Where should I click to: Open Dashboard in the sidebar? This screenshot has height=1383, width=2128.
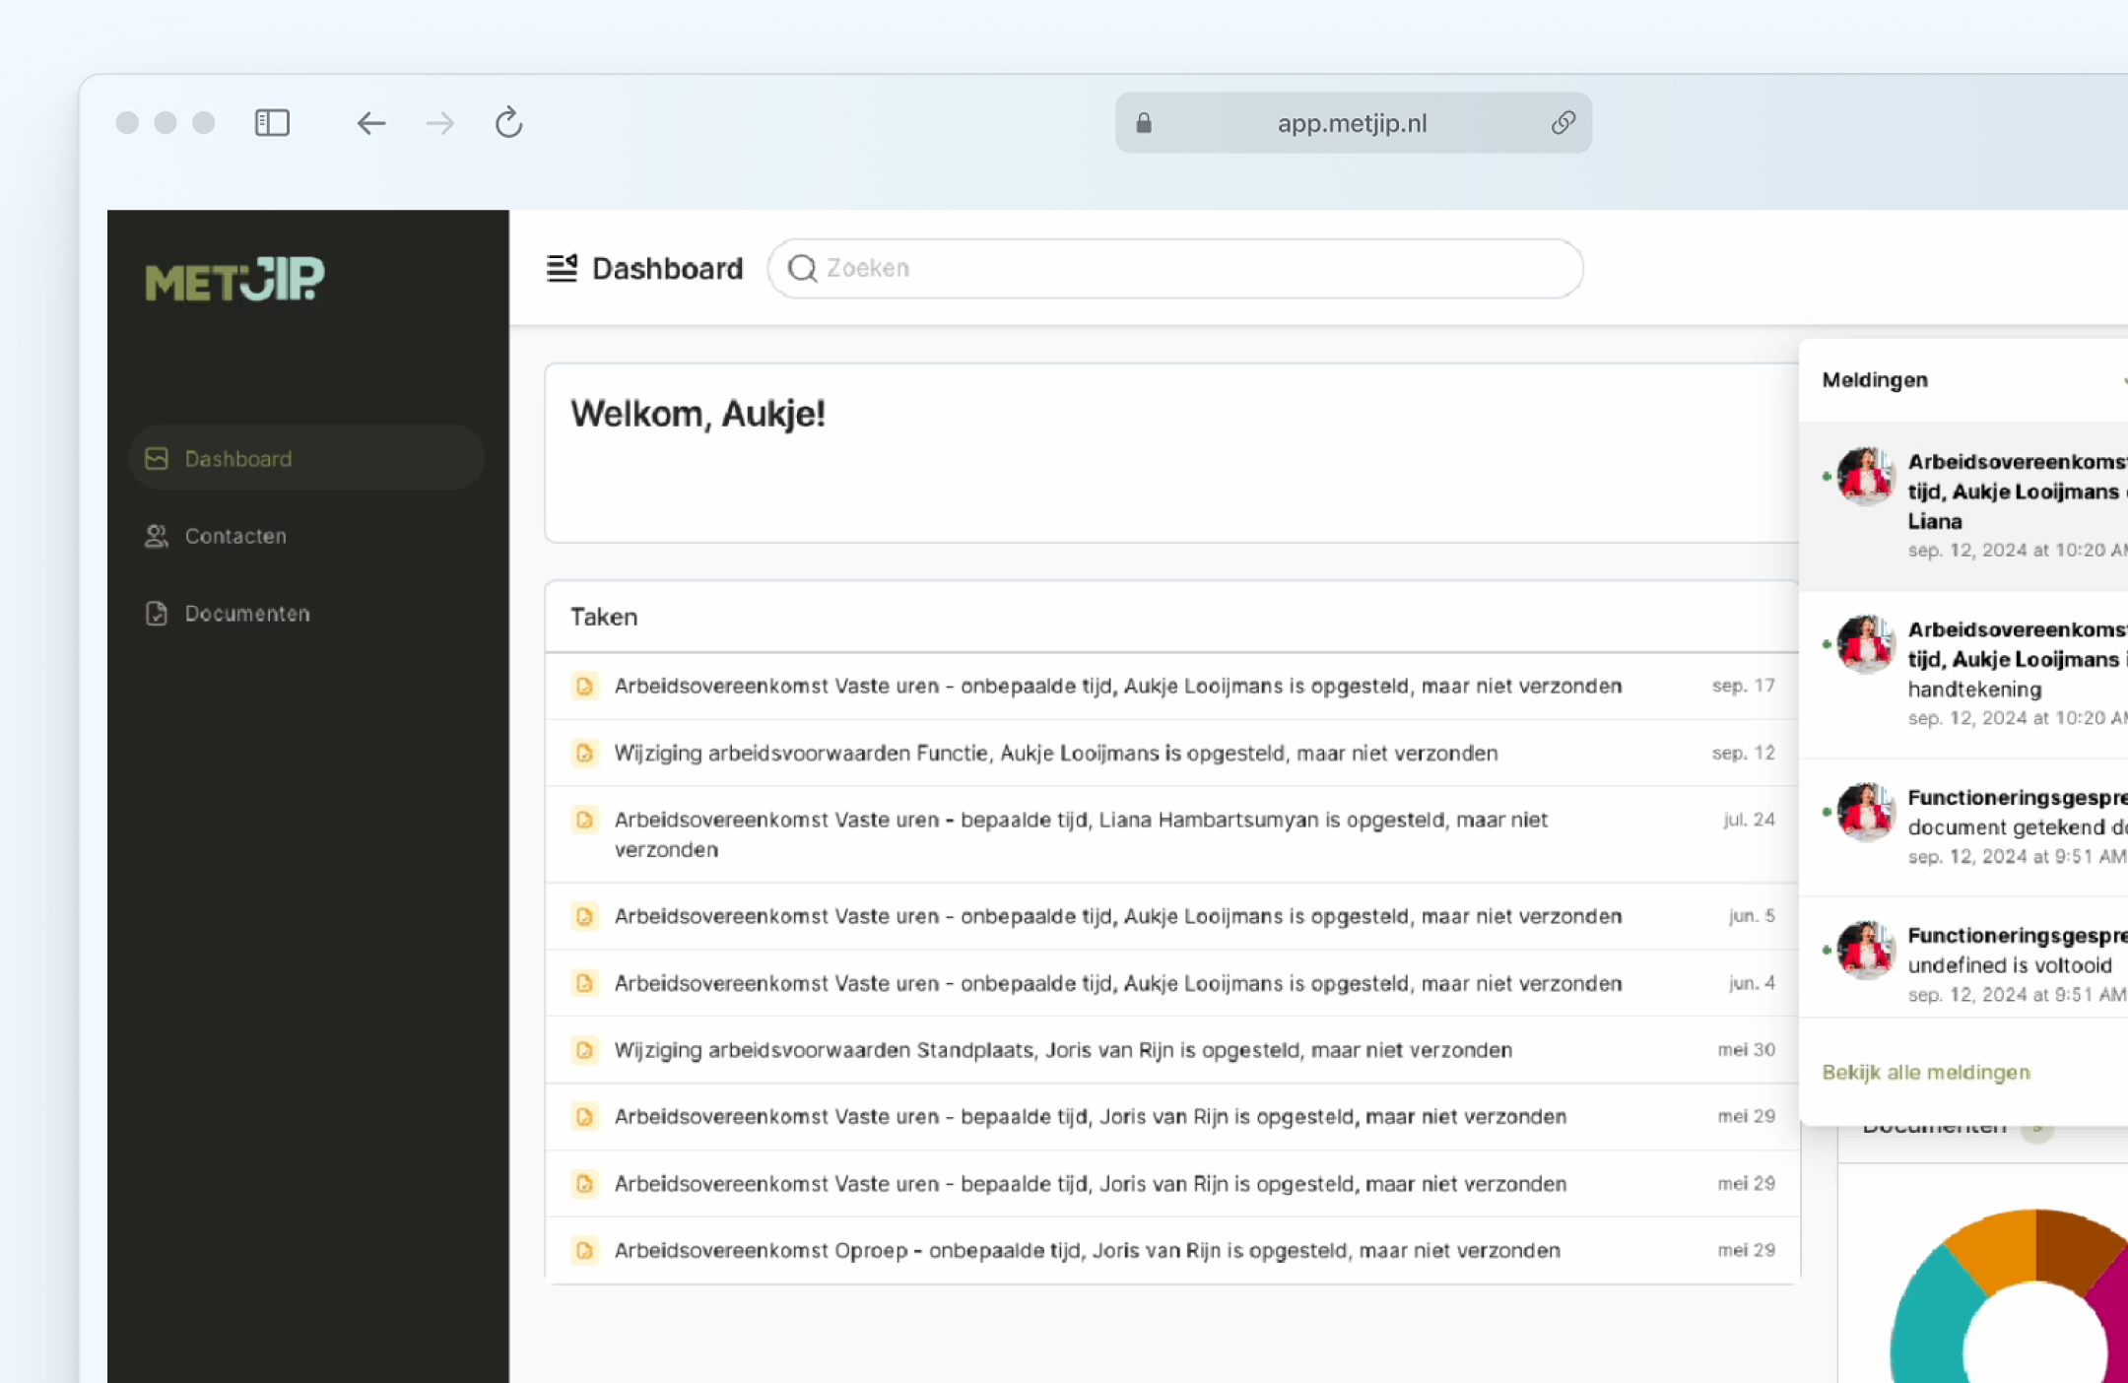click(306, 458)
